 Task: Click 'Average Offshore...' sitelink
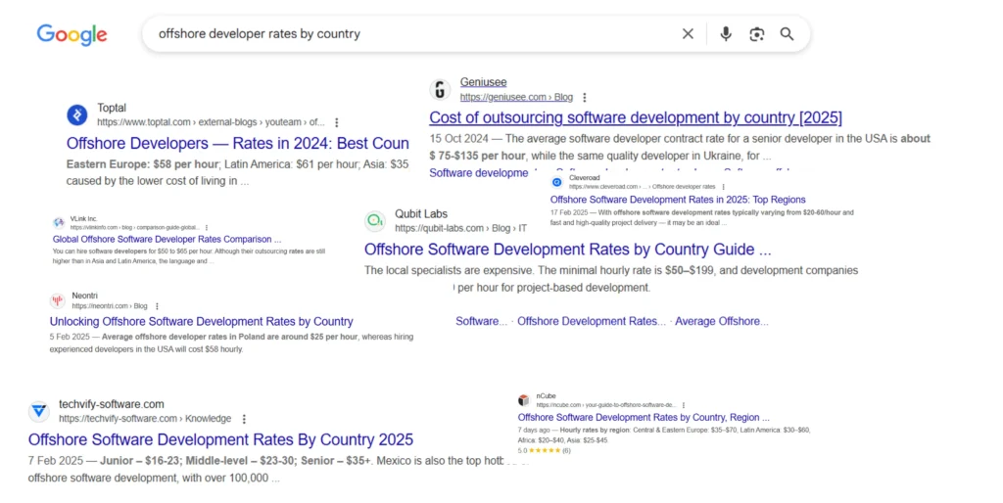(x=722, y=322)
